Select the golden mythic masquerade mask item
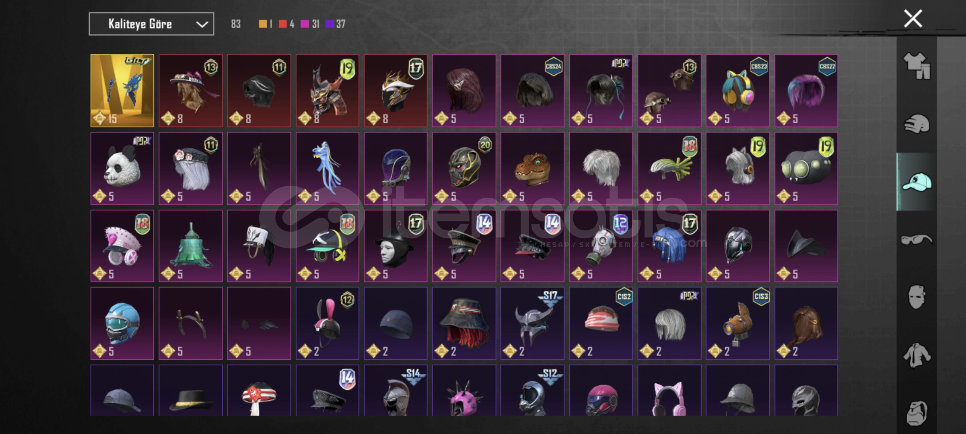 point(122,91)
